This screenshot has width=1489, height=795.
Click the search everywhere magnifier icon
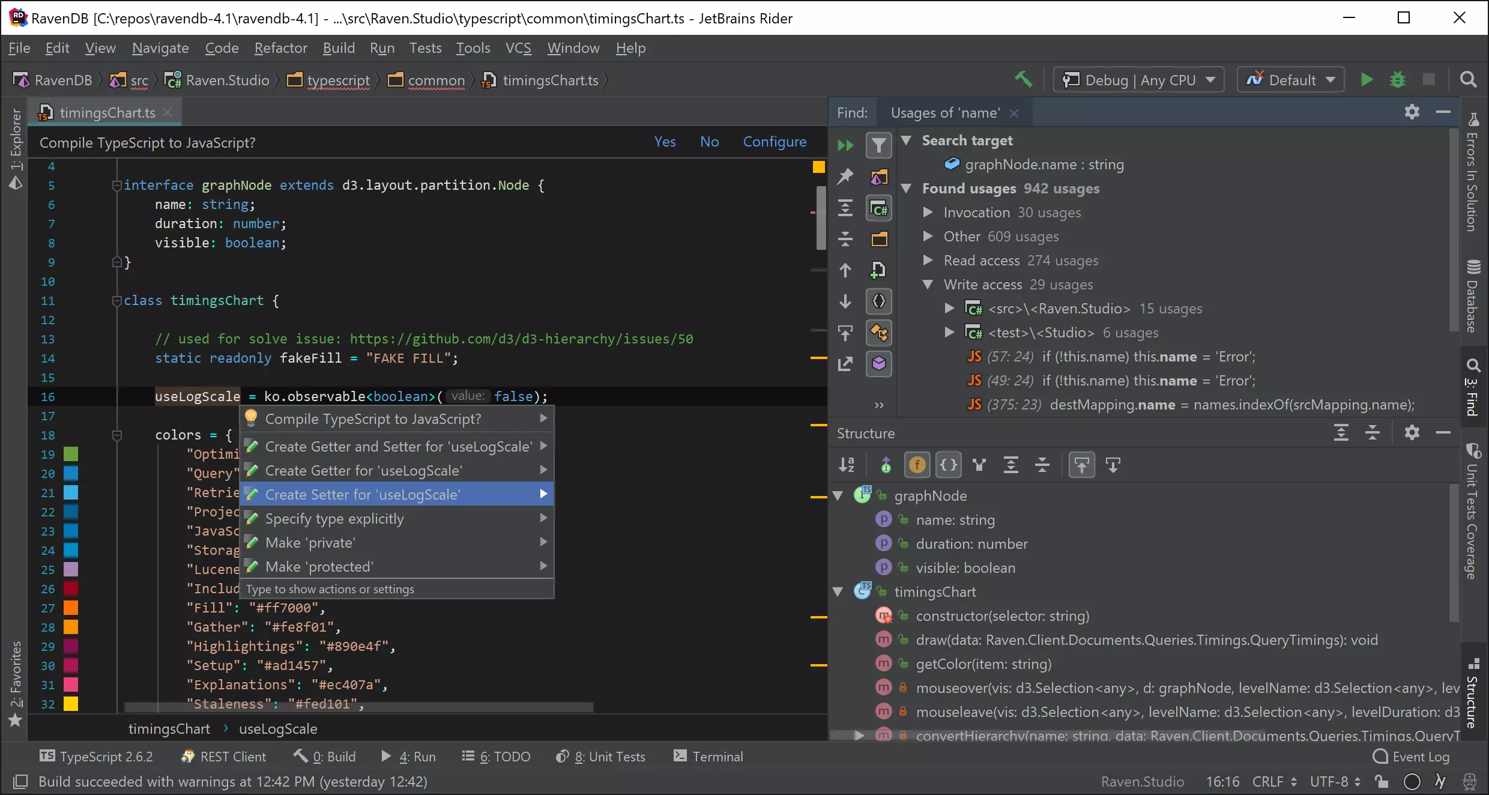[1468, 80]
